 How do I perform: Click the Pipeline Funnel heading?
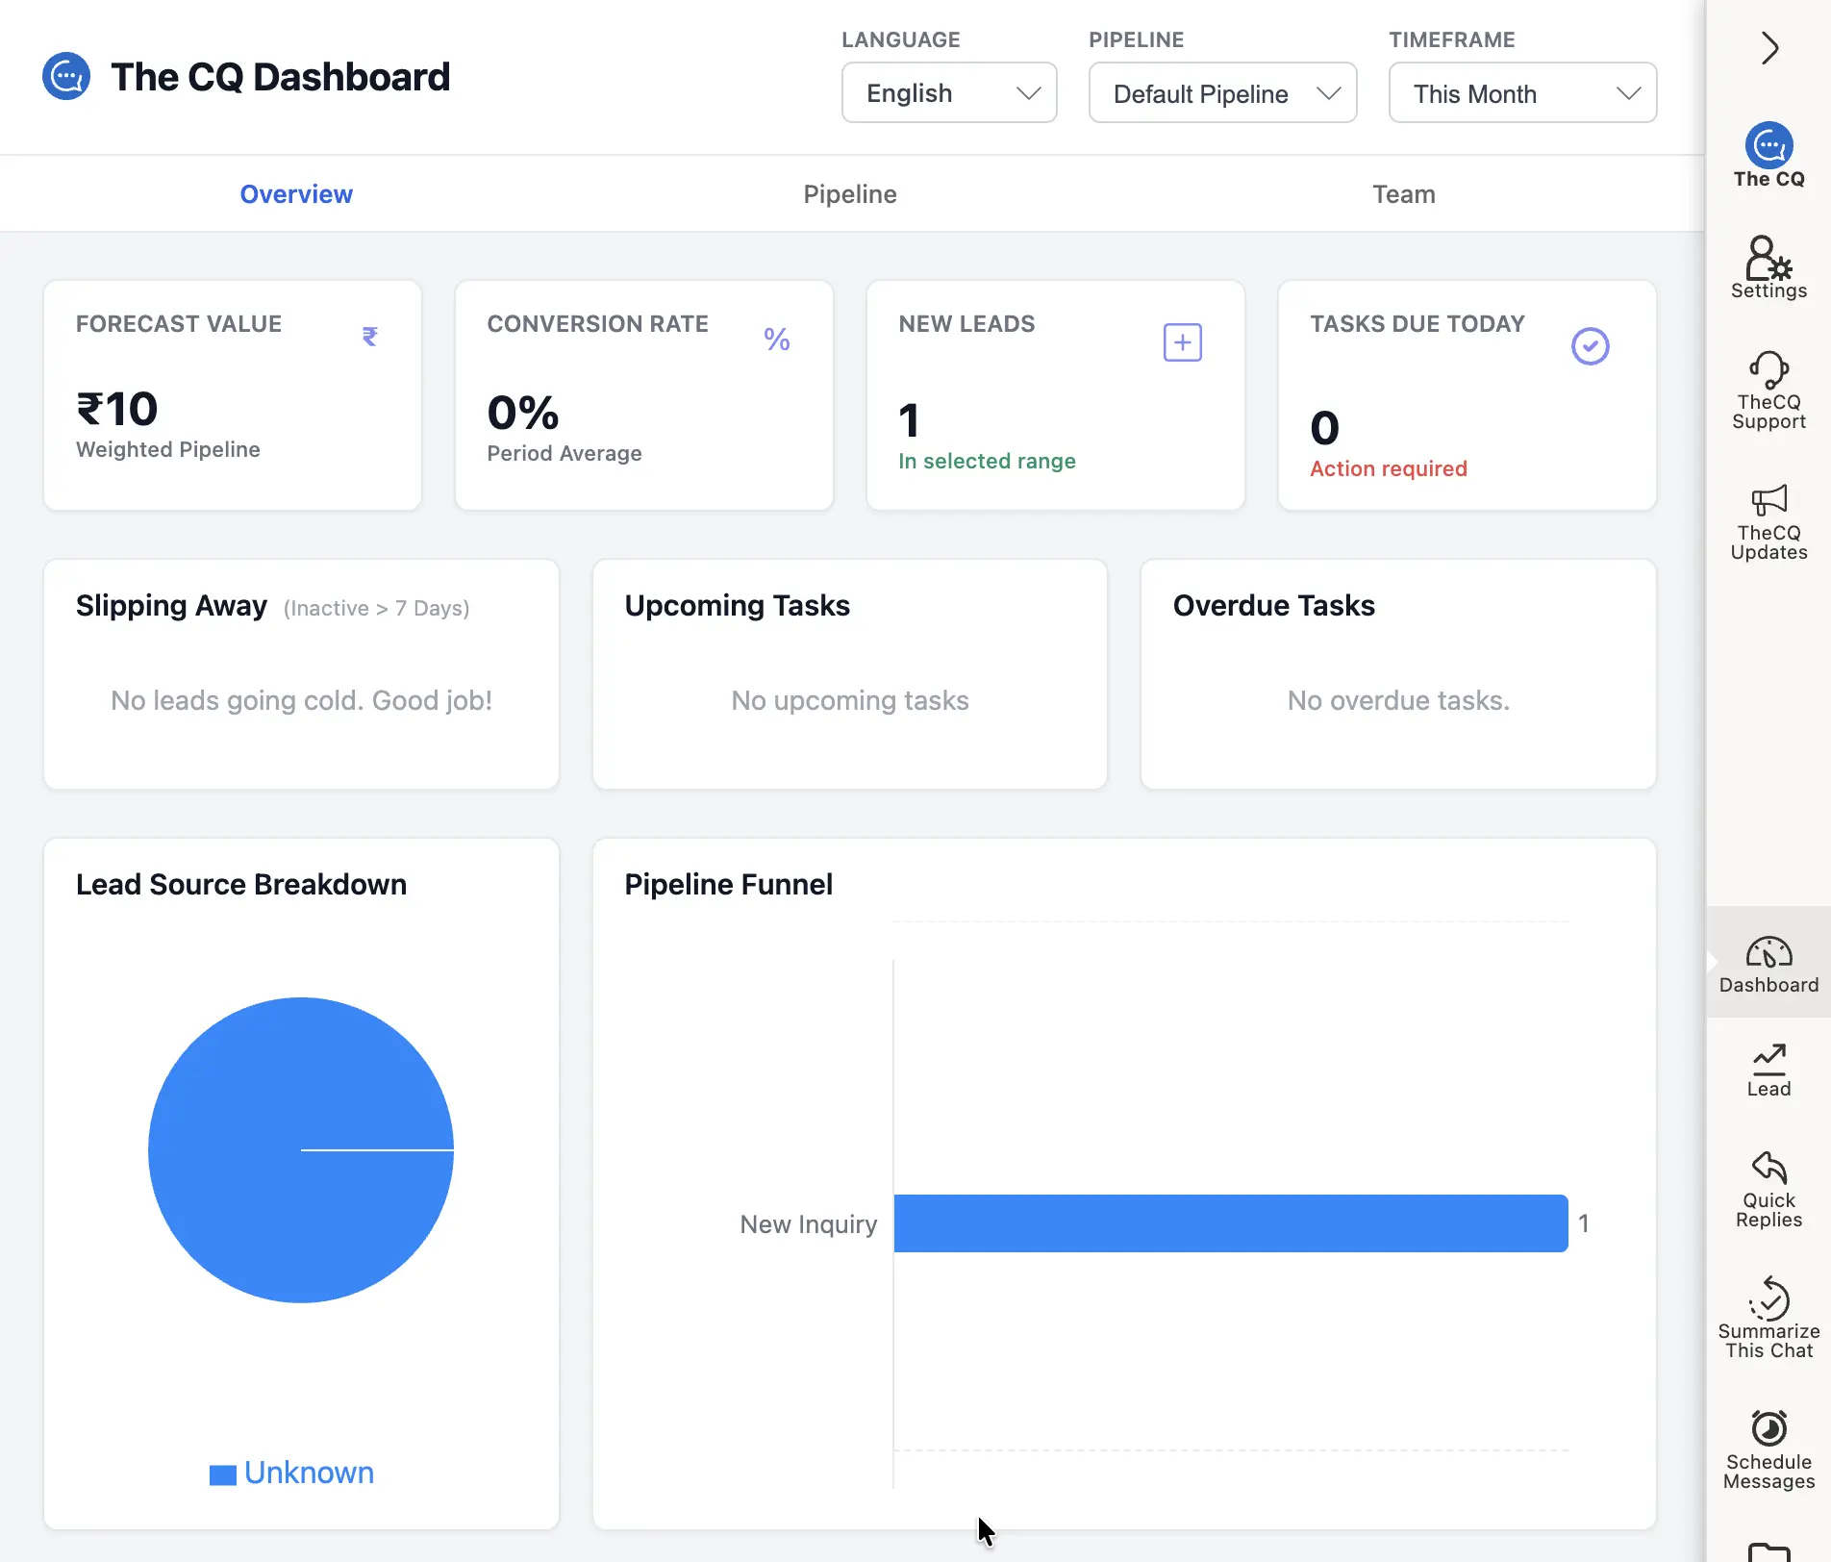(x=729, y=885)
